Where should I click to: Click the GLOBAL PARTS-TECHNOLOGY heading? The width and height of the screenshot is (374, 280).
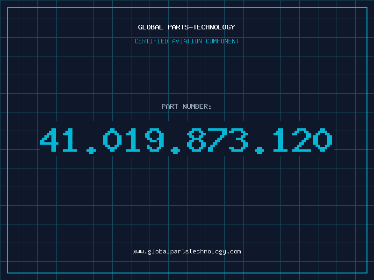pyautogui.click(x=187, y=27)
